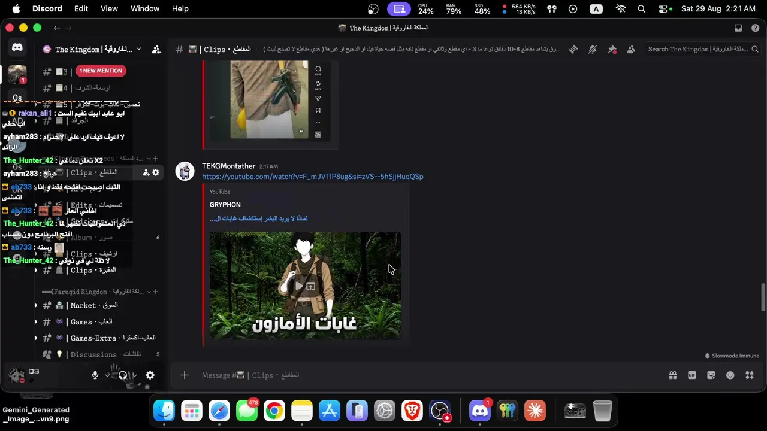The width and height of the screenshot is (767, 431).
Task: Open the Threads icon in channel header
Action: tap(573, 50)
